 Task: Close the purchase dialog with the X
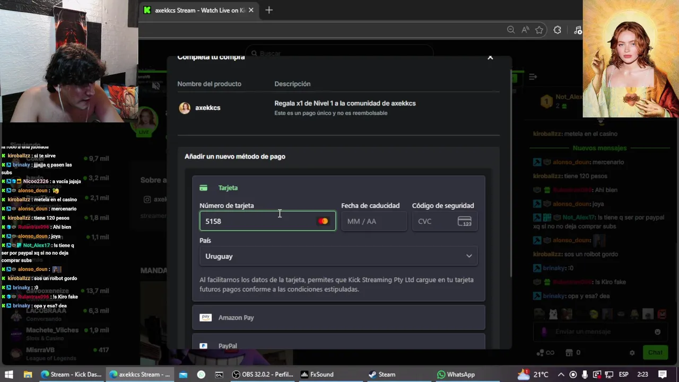pos(490,57)
